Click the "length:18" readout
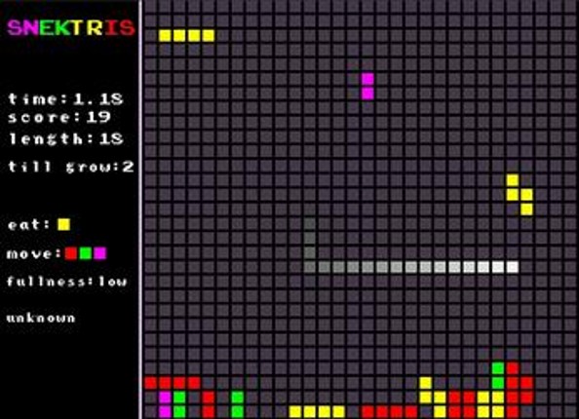 pos(65,138)
